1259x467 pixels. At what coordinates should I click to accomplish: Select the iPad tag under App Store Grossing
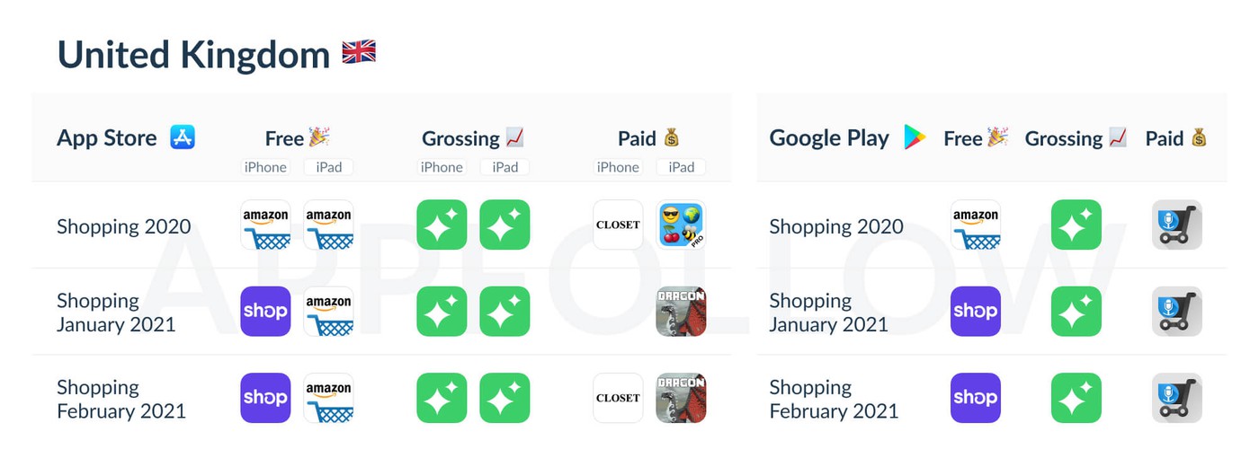point(504,167)
